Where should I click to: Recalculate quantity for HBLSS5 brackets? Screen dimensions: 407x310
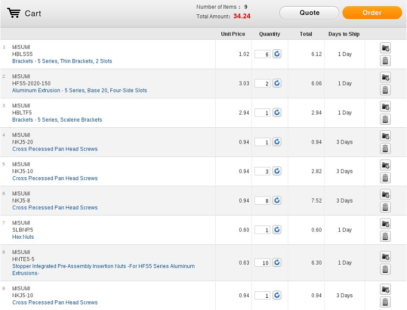pyautogui.click(x=277, y=54)
